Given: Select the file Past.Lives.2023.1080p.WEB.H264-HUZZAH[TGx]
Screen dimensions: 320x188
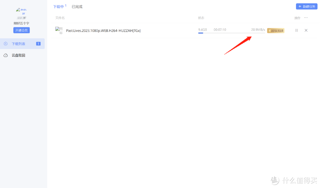Looking at the screenshot, I should [x=103, y=31].
